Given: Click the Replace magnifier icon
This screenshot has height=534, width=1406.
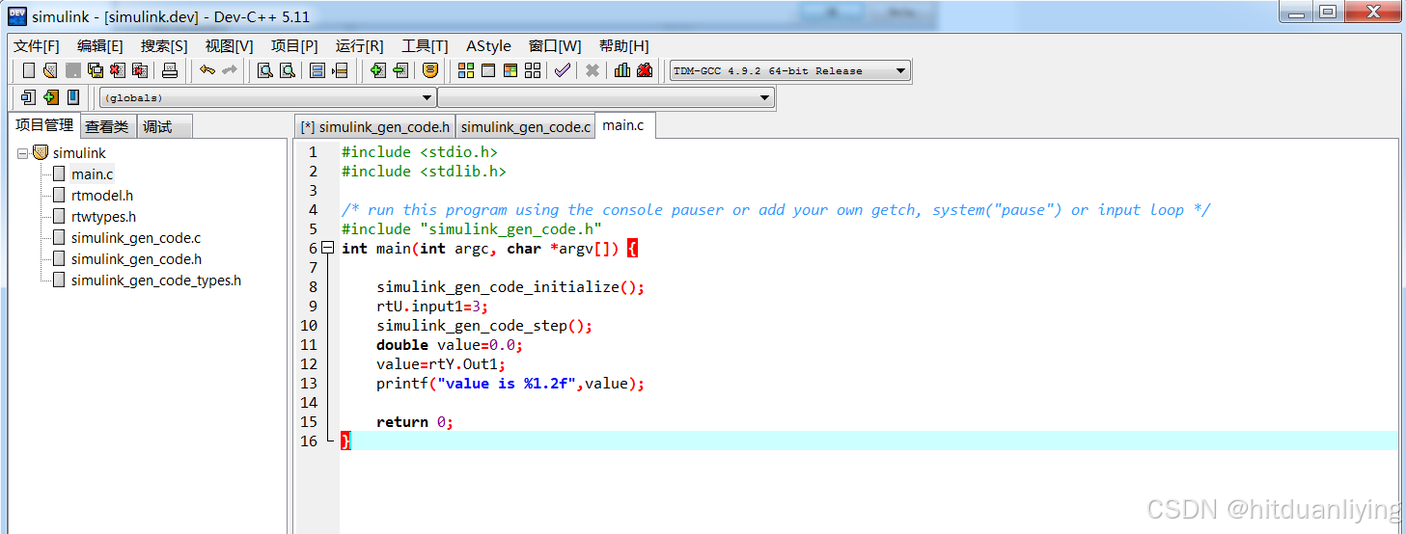Looking at the screenshot, I should point(287,70).
